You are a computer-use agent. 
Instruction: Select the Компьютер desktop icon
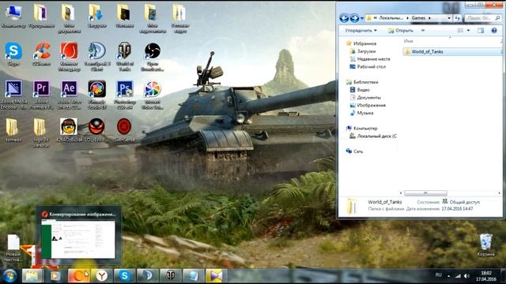tap(13, 16)
